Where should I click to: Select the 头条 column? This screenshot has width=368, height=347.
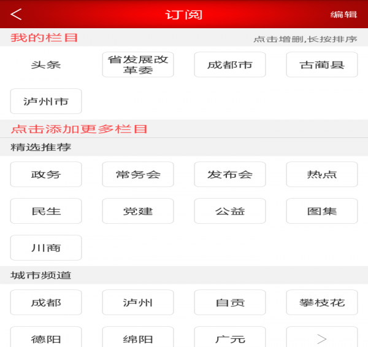click(46, 64)
